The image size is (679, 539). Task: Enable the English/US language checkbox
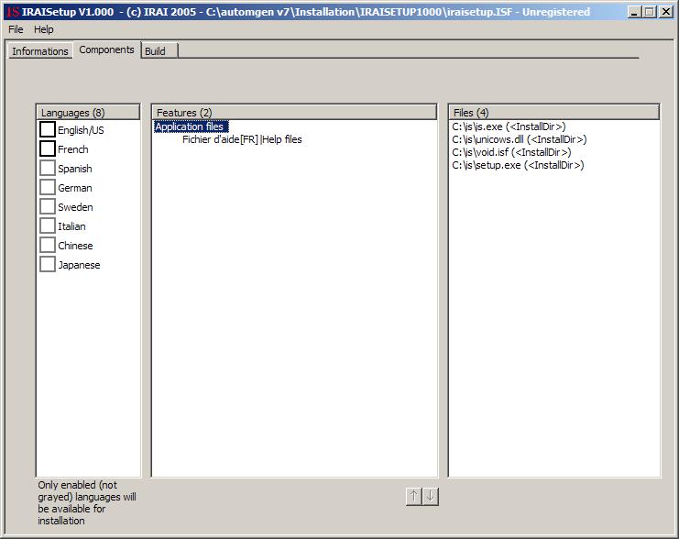click(x=48, y=130)
